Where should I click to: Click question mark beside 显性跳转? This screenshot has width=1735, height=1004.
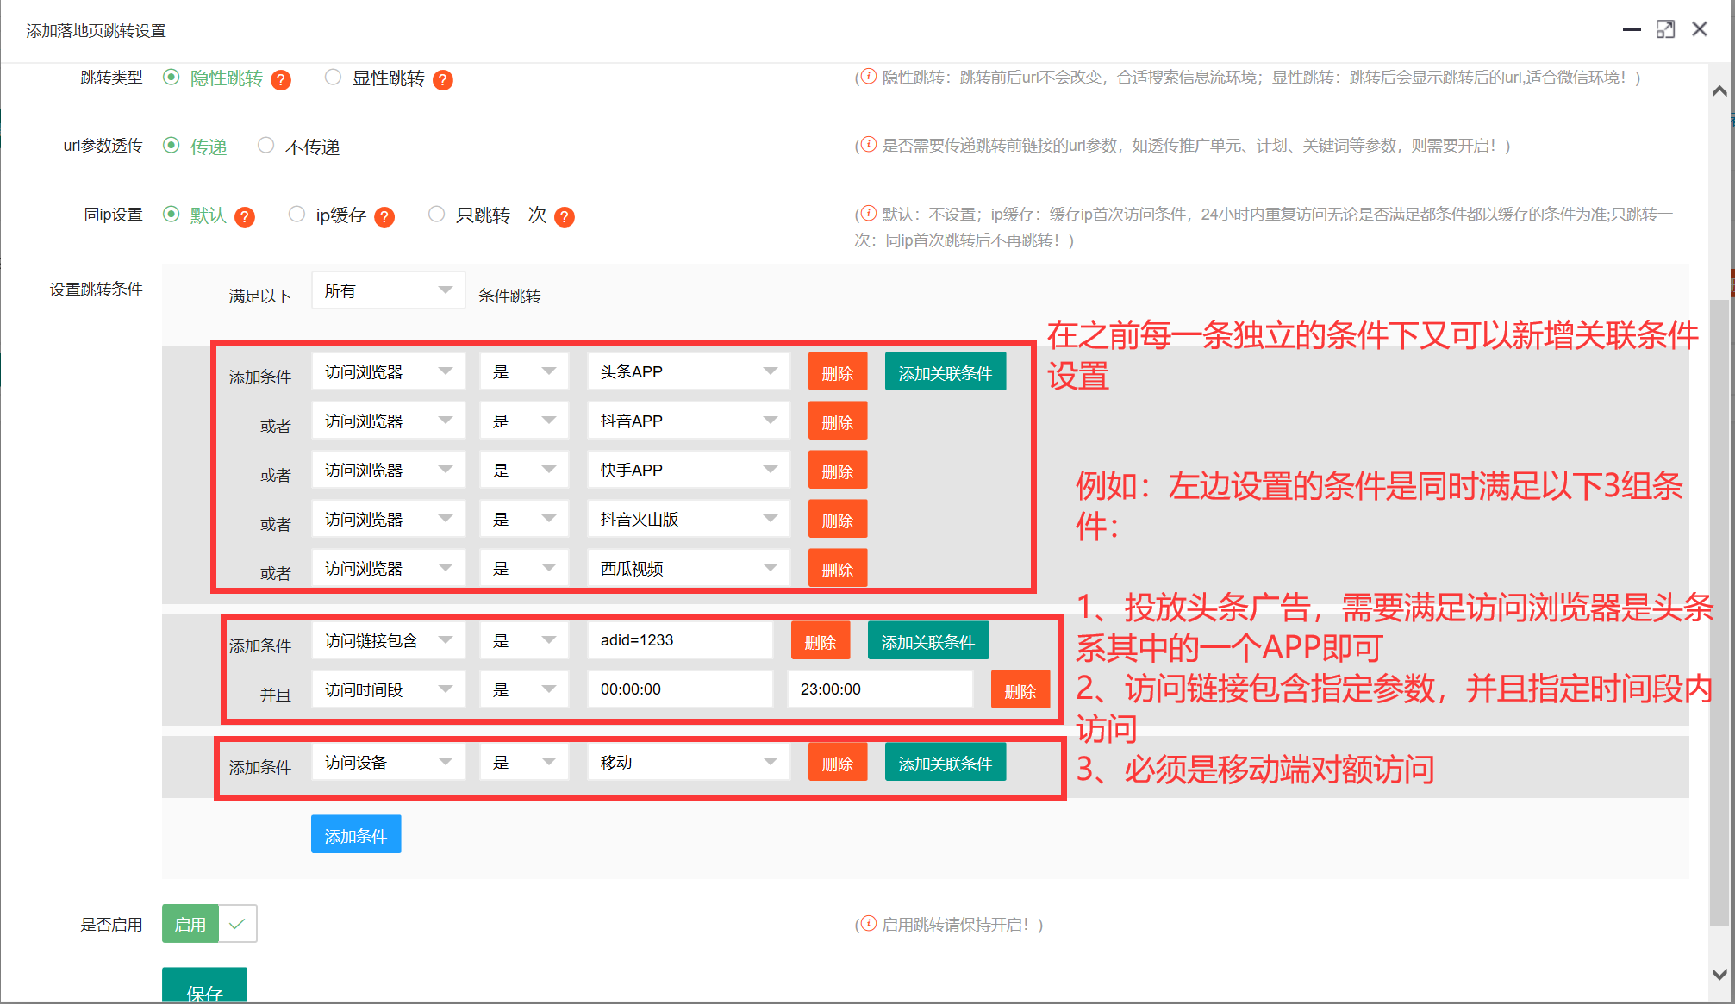click(443, 79)
